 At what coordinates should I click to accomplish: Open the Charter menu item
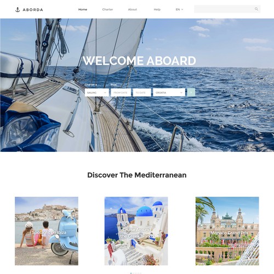tap(107, 9)
